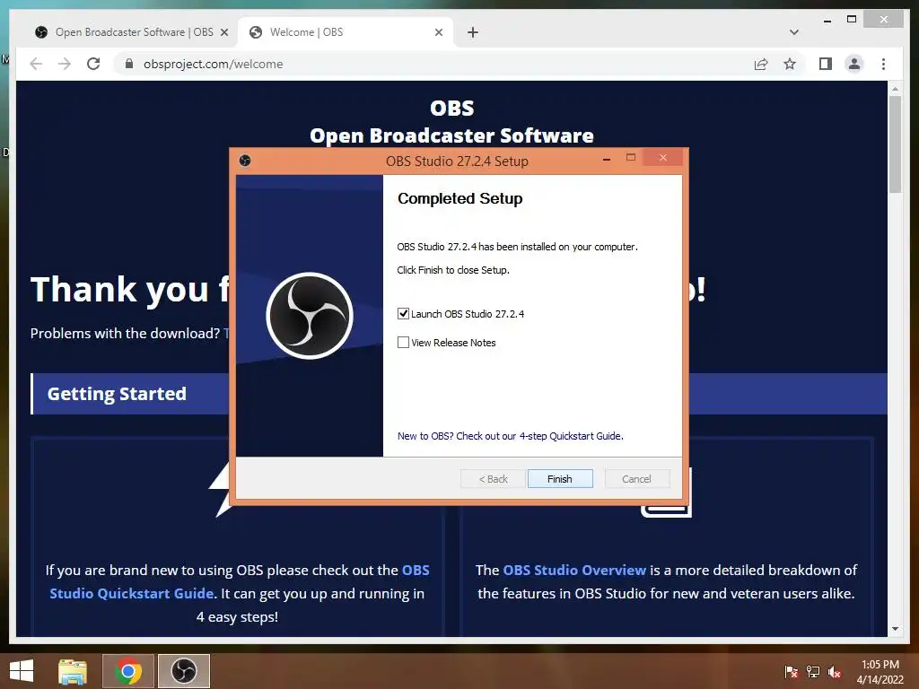Click the scroll up arrow on webpage
Screen dimensions: 919x689
point(895,89)
